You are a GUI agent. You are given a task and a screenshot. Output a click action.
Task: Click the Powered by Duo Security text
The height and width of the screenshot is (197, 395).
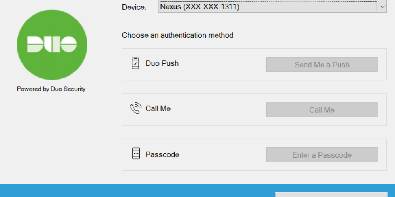pyautogui.click(x=51, y=89)
